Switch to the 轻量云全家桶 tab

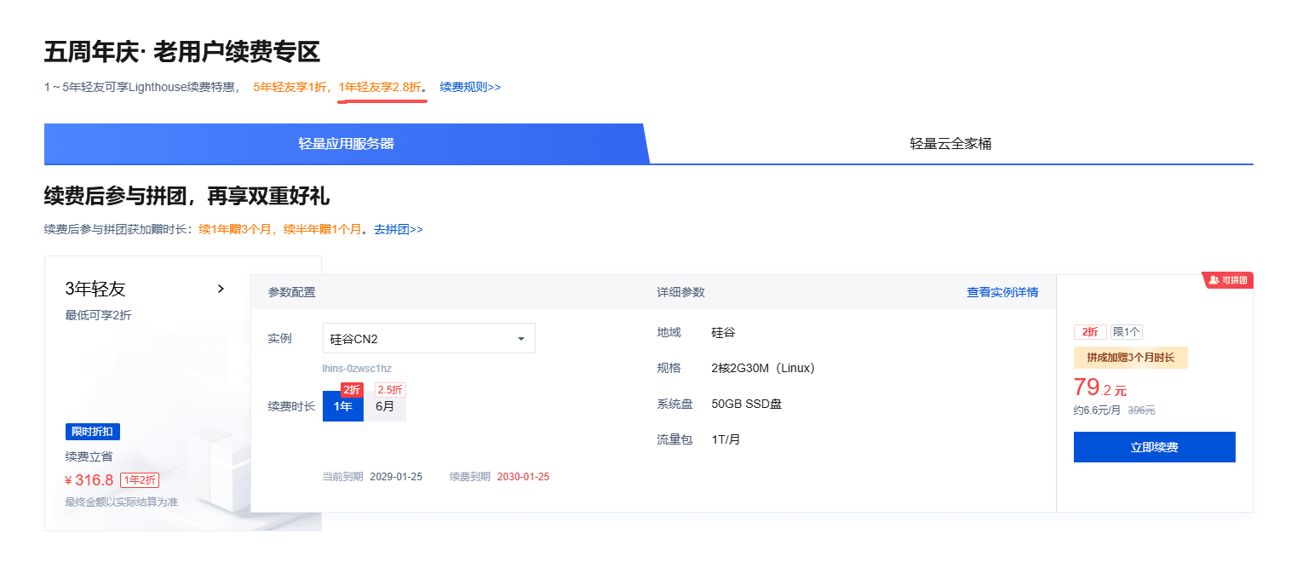(950, 144)
